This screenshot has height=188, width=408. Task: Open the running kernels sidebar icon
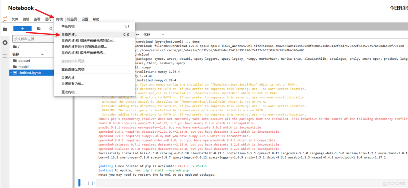coord(5,43)
